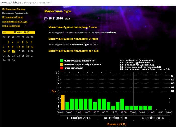This screenshot has width=176, height=127.
Task: Click calendar day 23
Action: click(x=13, y=56)
